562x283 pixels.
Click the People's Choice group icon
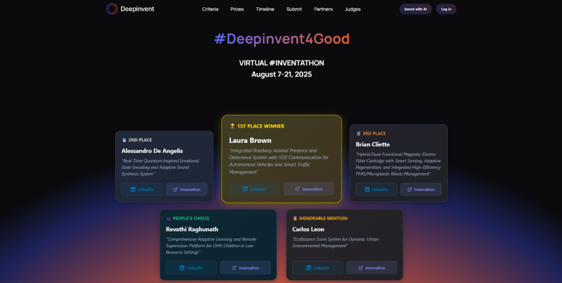[x=169, y=218]
